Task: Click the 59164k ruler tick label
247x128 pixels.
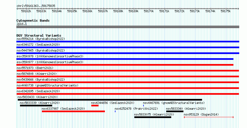Action: tap(57, 11)
